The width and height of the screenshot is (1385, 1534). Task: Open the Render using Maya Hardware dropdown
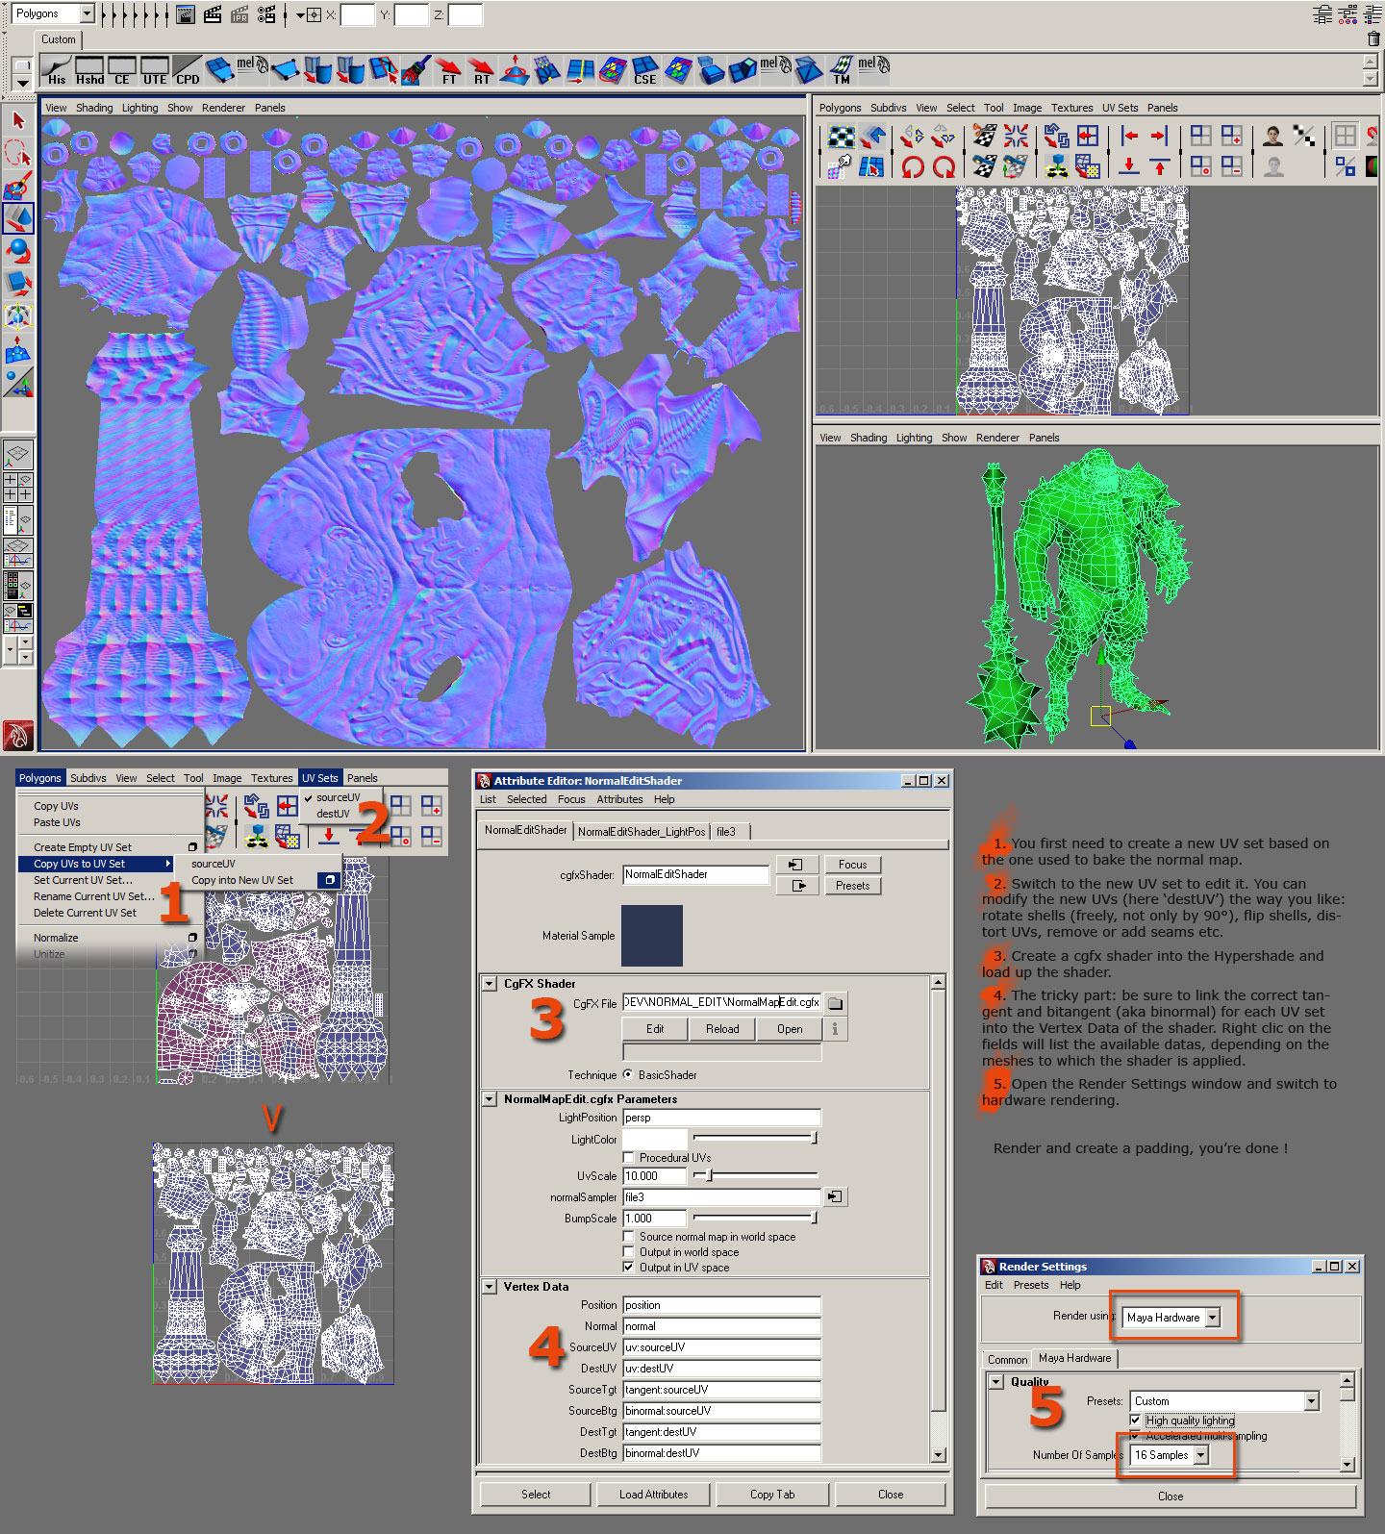click(1213, 1318)
